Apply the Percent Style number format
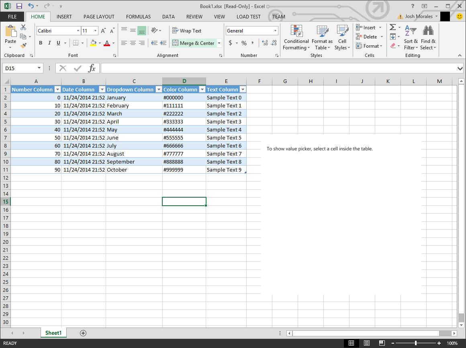Image resolution: width=466 pixels, height=348 pixels. pos(243,42)
